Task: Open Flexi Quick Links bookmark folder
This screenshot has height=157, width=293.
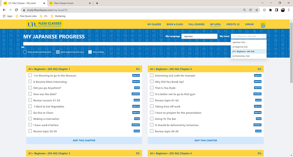Action: [x=26, y=16]
